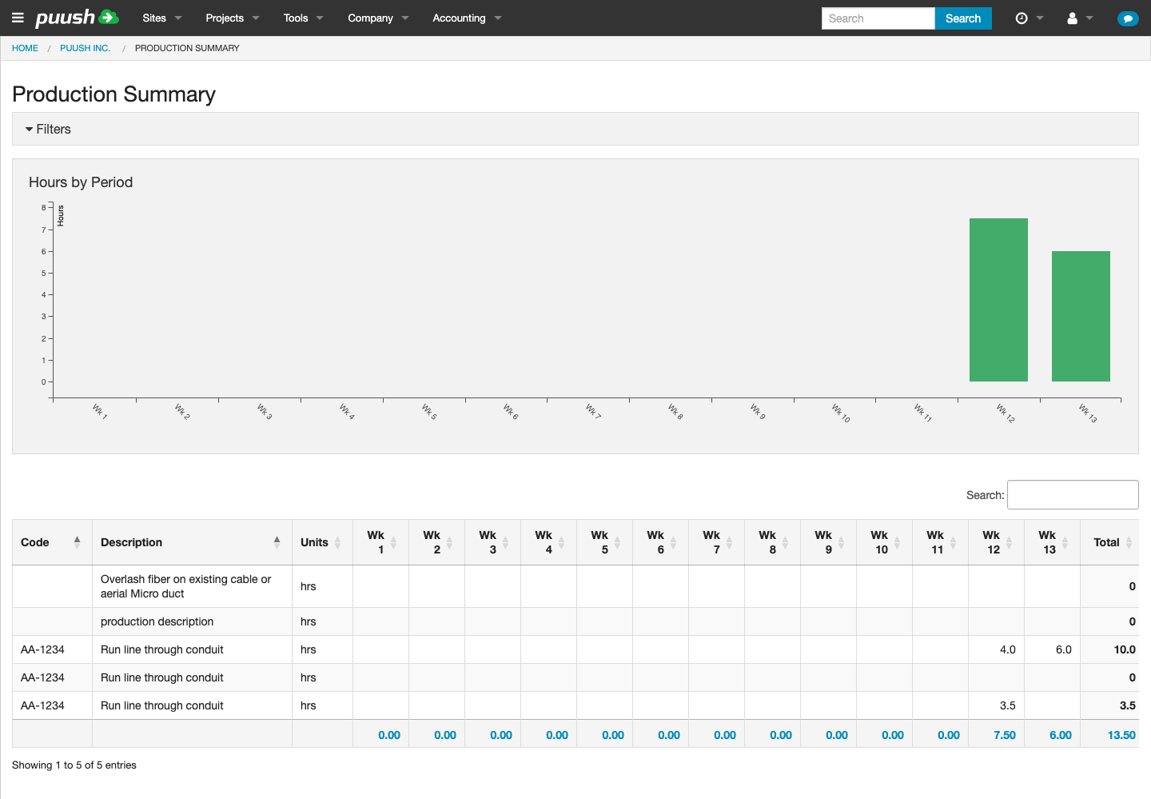This screenshot has width=1151, height=799.
Task: Open the Company menu
Action: coord(378,18)
